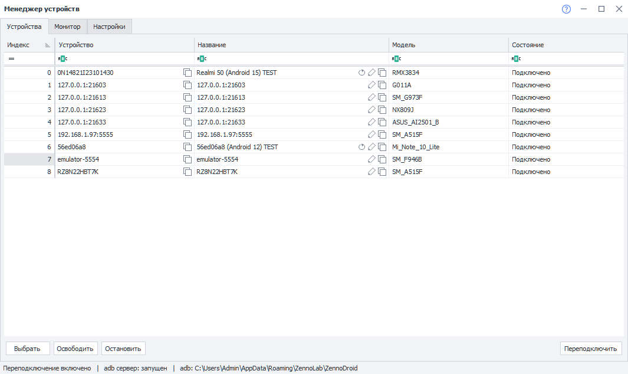628x374 pixels.
Task: Copy device ID 0N14821I23101430
Action: (x=187, y=73)
